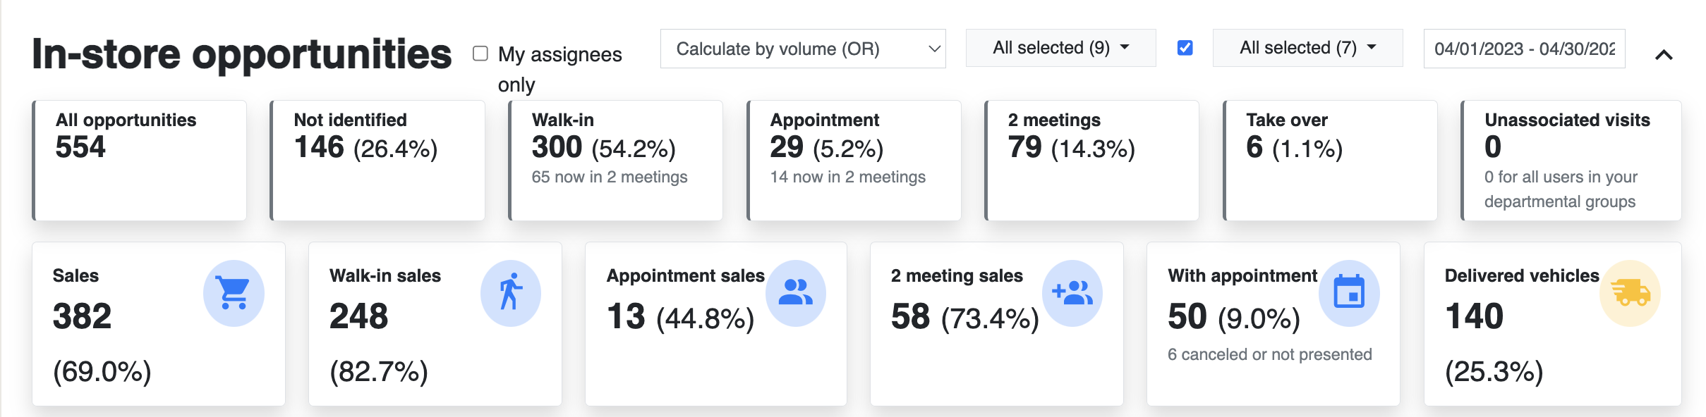Click the '14 now in 2 meetings' text
The height and width of the screenshot is (417, 1706).
[847, 177]
